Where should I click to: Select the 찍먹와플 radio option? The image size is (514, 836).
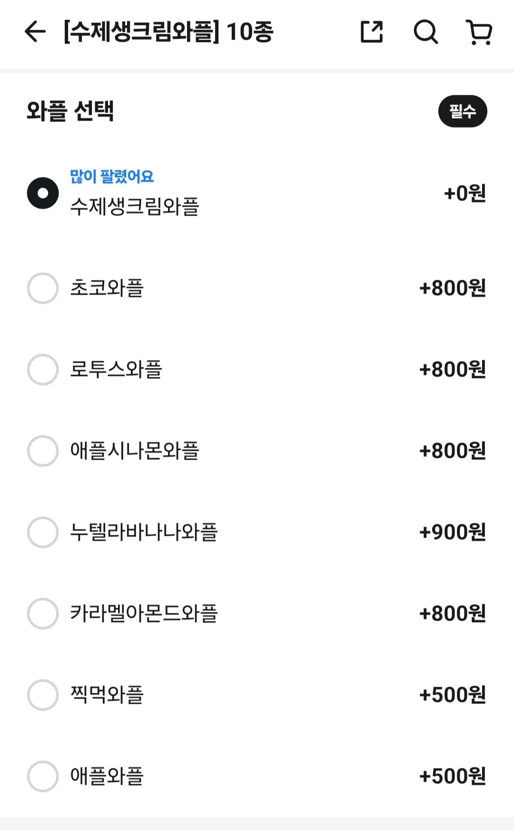tap(43, 695)
